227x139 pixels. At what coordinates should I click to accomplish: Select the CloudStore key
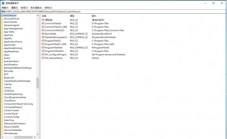[x=10, y=100]
